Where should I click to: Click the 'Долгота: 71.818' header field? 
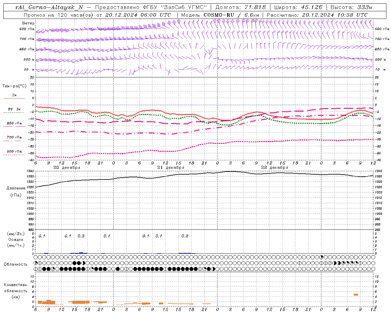(x=240, y=7)
